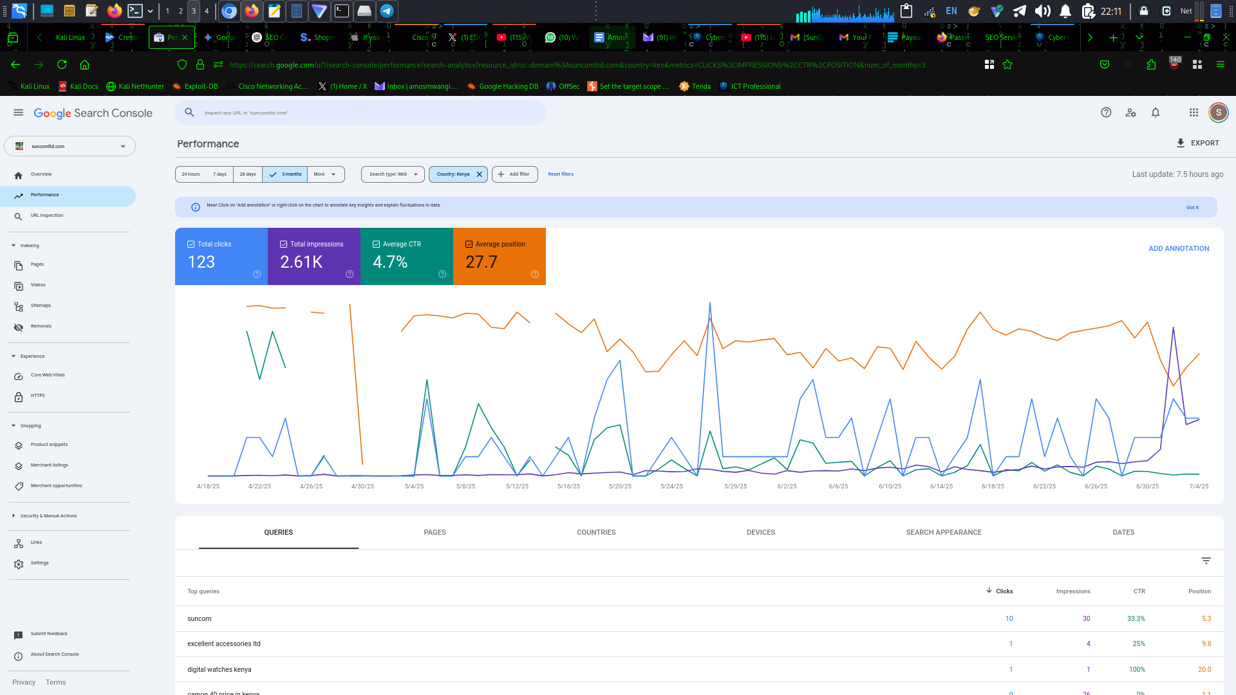Open HTTPS lock icon in sidebar
The height and width of the screenshot is (695, 1236).
click(18, 396)
